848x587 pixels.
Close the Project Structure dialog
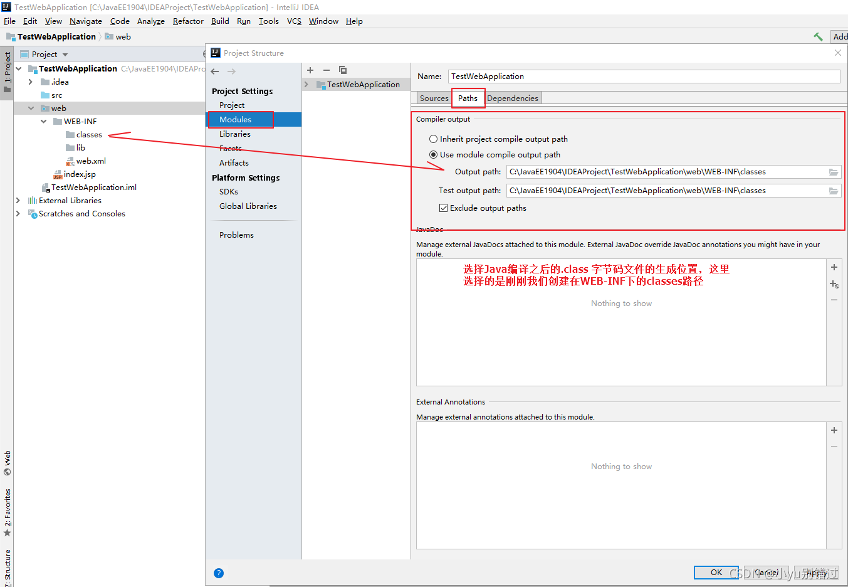(x=838, y=53)
